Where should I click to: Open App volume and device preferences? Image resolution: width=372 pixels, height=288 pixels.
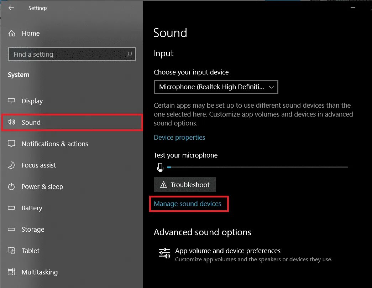point(228,251)
